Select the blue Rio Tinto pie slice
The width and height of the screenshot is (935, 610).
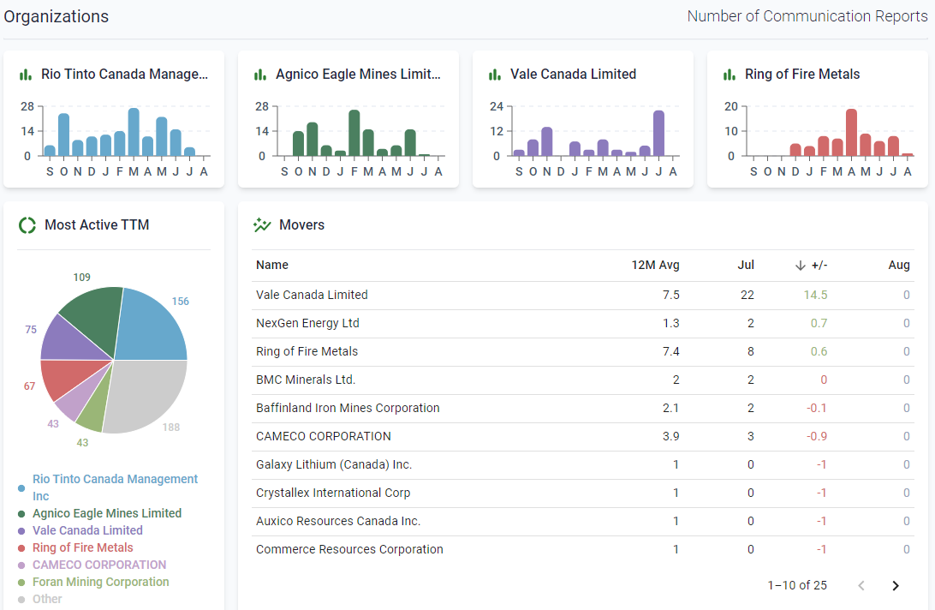151,328
